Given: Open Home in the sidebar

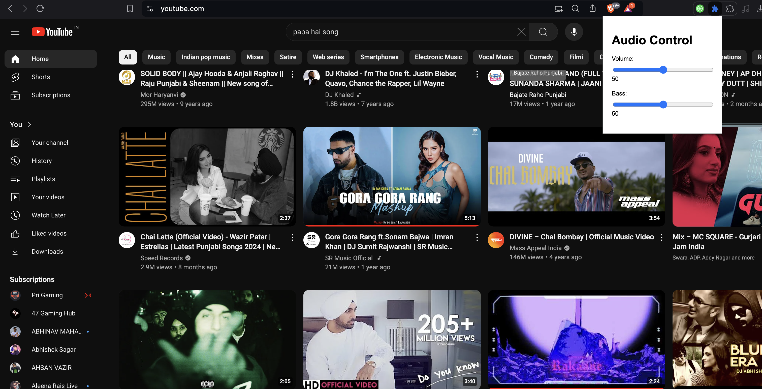Looking at the screenshot, I should pos(51,59).
